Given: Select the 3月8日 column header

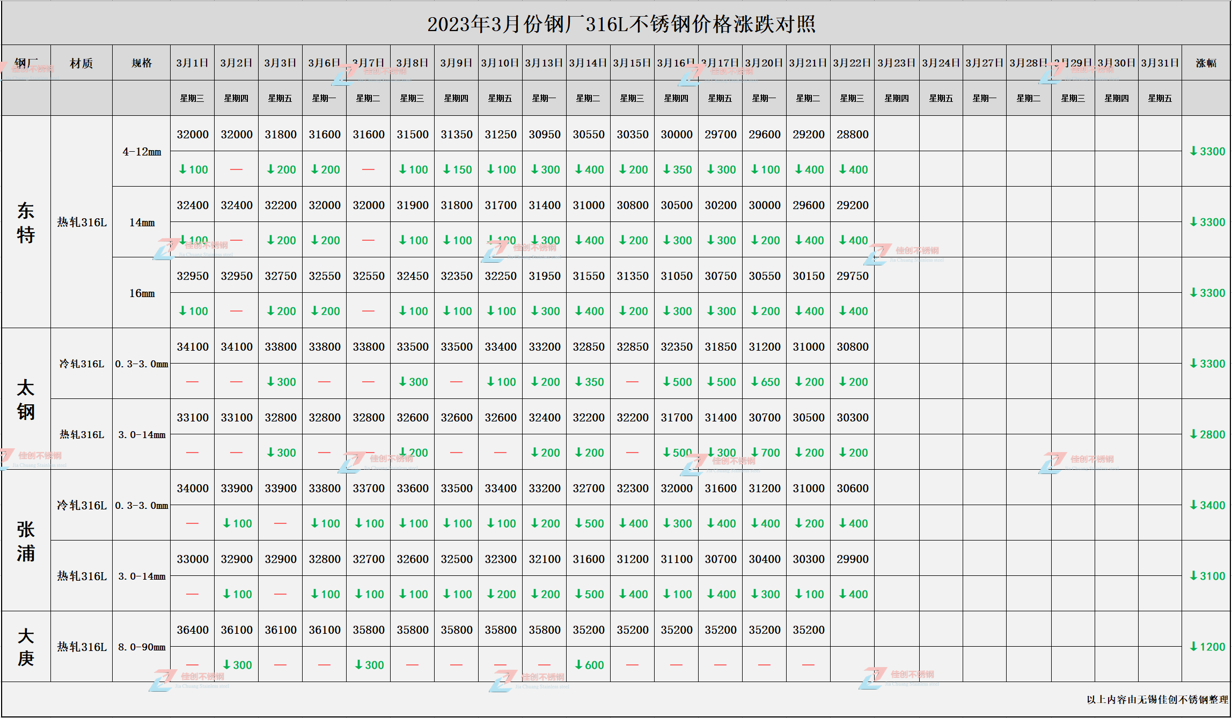Looking at the screenshot, I should [412, 62].
